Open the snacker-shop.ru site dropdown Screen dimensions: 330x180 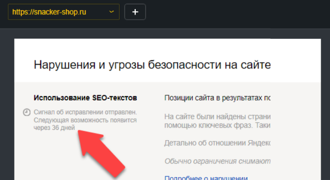click(64, 12)
